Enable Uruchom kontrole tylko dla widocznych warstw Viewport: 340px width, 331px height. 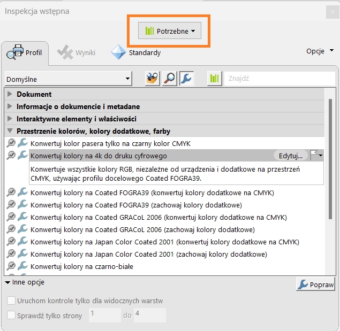11,301
